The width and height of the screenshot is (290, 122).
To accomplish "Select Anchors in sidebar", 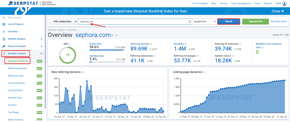I will pyautogui.click(x=12, y=105).
